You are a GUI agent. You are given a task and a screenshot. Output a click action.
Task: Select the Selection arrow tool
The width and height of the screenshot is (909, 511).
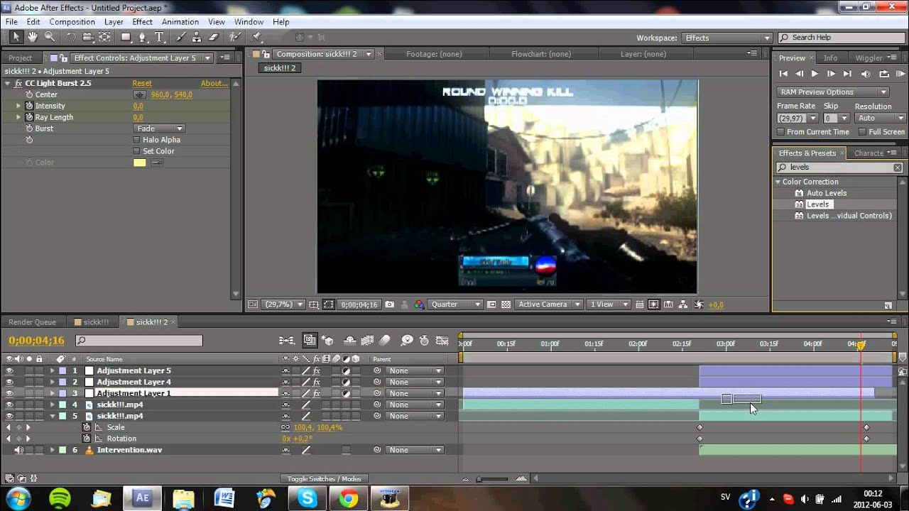click(x=16, y=37)
